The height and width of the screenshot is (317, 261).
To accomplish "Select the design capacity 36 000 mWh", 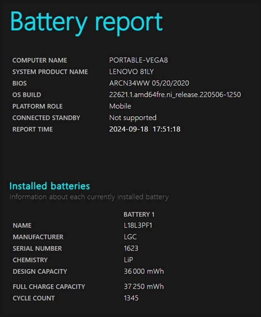I will tap(144, 271).
